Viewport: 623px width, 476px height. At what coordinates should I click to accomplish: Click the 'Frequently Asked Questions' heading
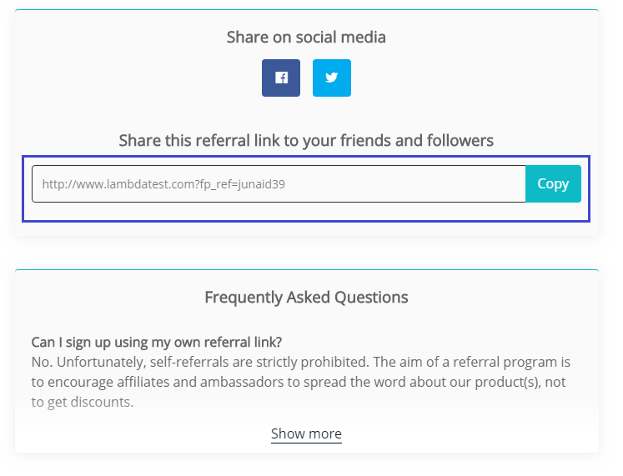(306, 297)
